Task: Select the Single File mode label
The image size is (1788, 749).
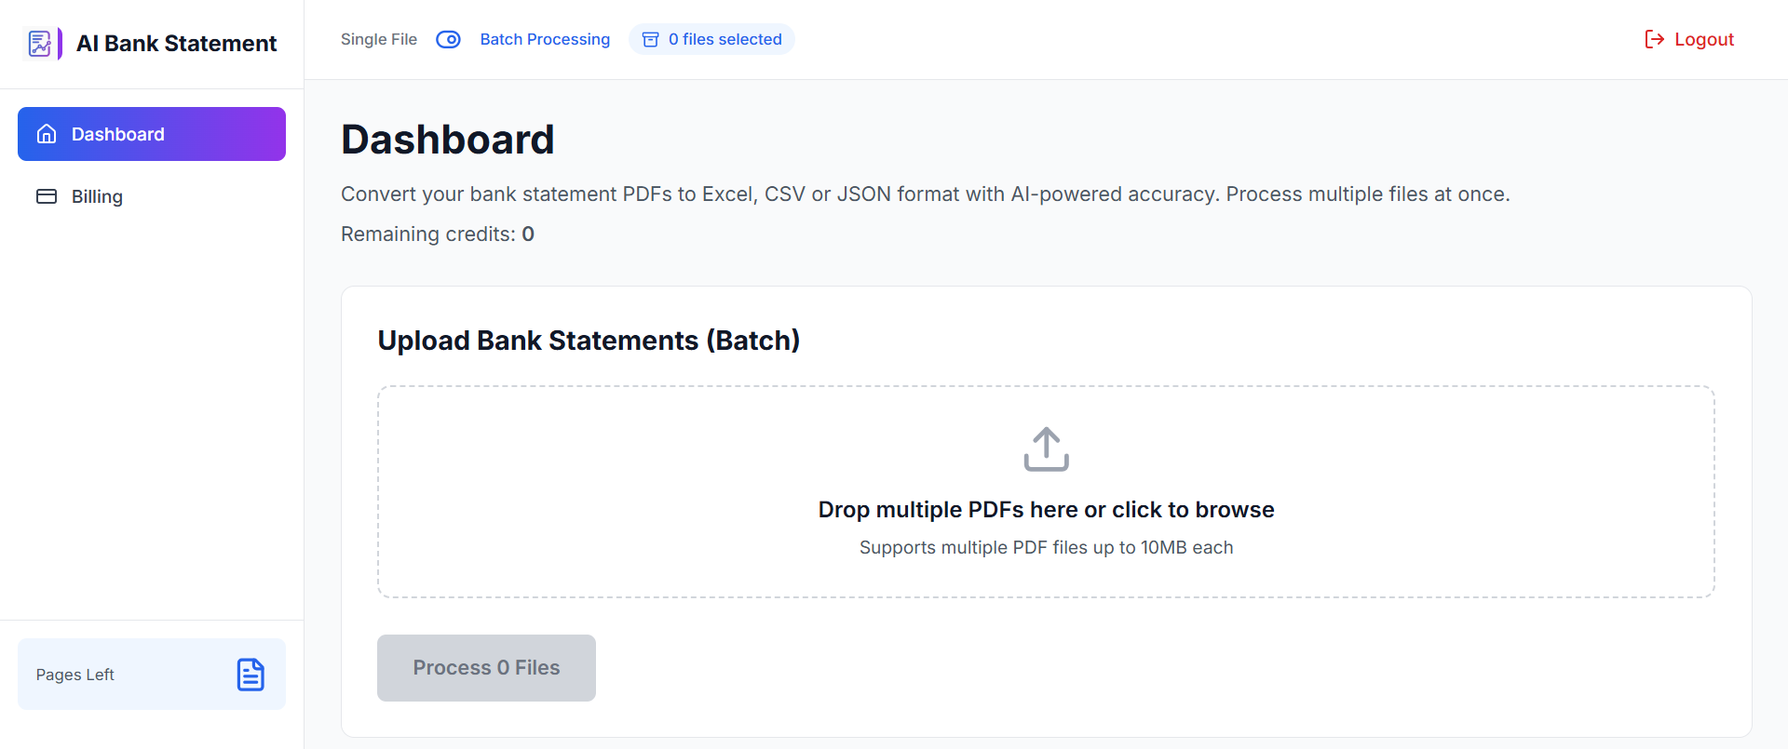Action: pyautogui.click(x=378, y=39)
